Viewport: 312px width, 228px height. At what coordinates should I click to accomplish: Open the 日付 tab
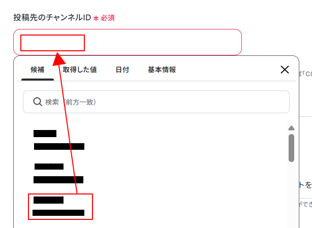point(122,70)
